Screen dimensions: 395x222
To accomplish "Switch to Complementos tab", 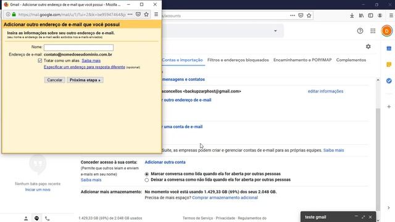I will click(x=351, y=60).
